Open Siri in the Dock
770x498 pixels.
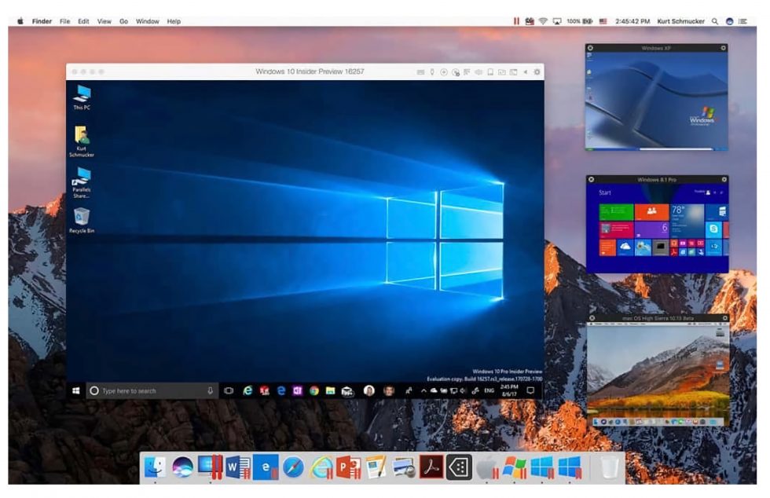(x=182, y=467)
